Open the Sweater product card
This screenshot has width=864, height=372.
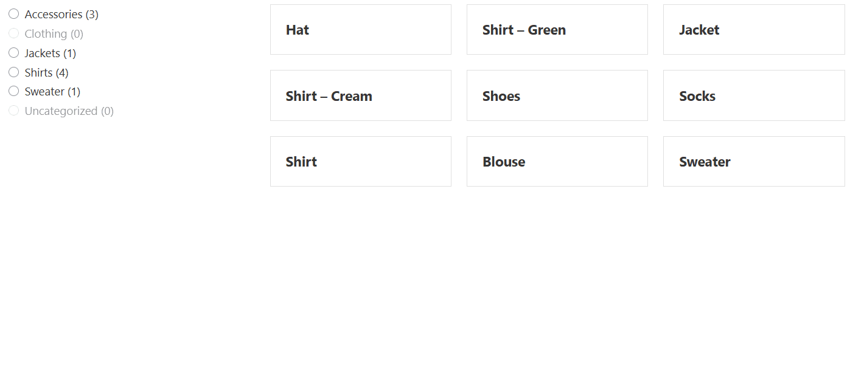click(x=753, y=161)
